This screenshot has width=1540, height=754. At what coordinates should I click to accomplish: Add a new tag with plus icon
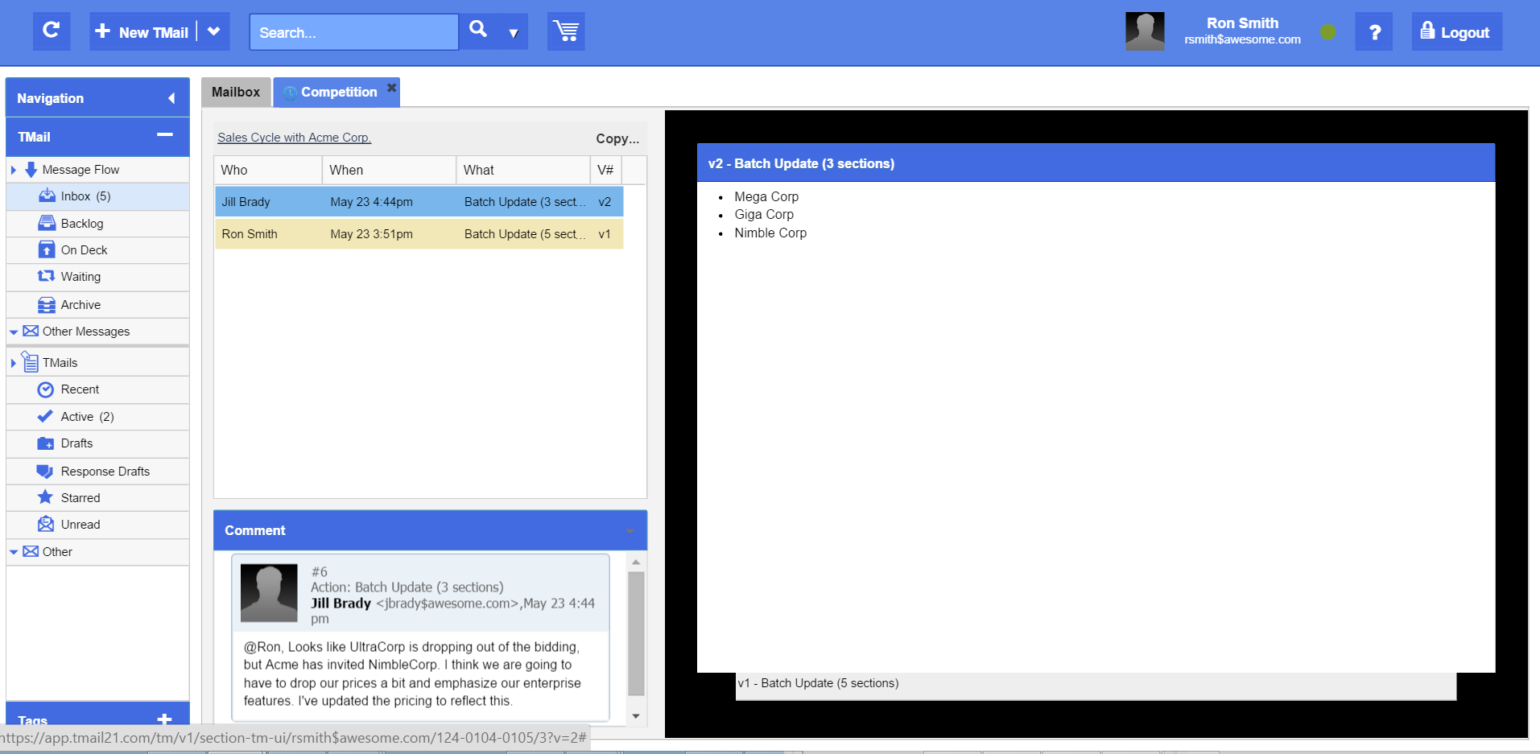click(x=164, y=719)
